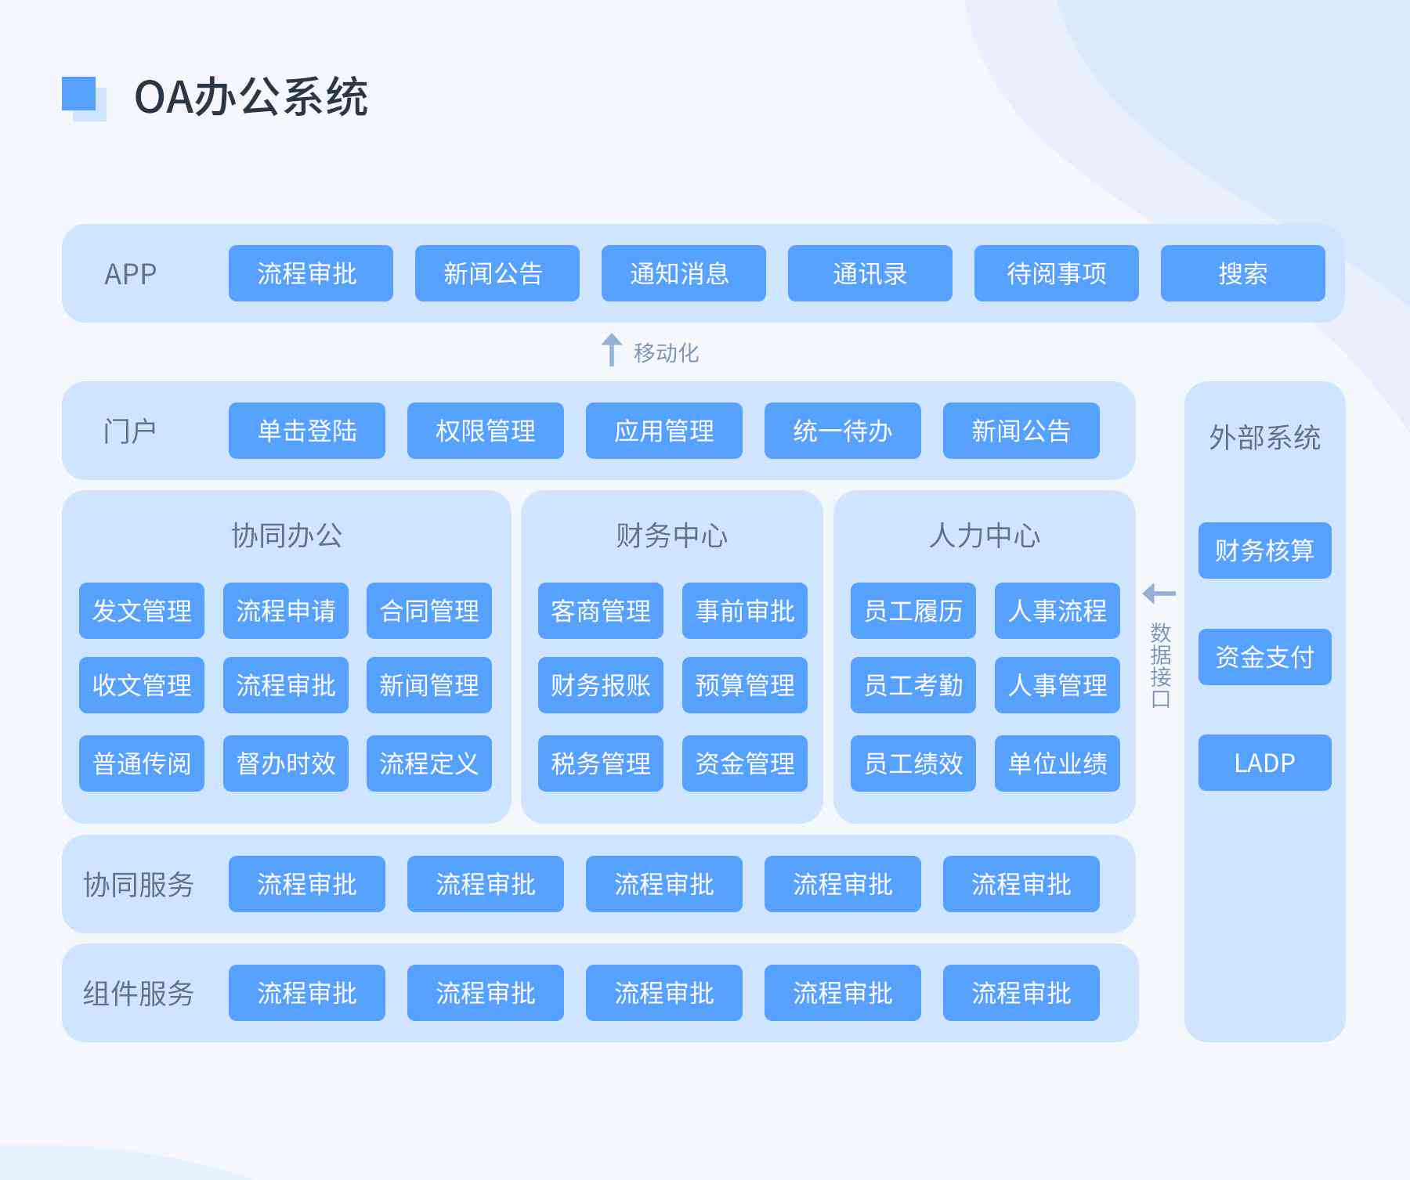Click the 督办时效 block
Screen dimensions: 1410x1180
click(285, 763)
